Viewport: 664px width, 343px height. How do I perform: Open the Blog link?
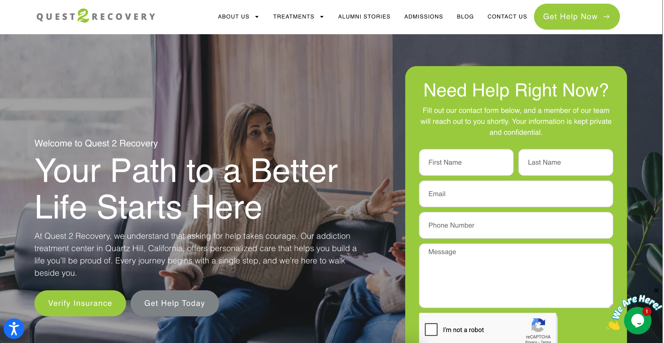coord(465,17)
